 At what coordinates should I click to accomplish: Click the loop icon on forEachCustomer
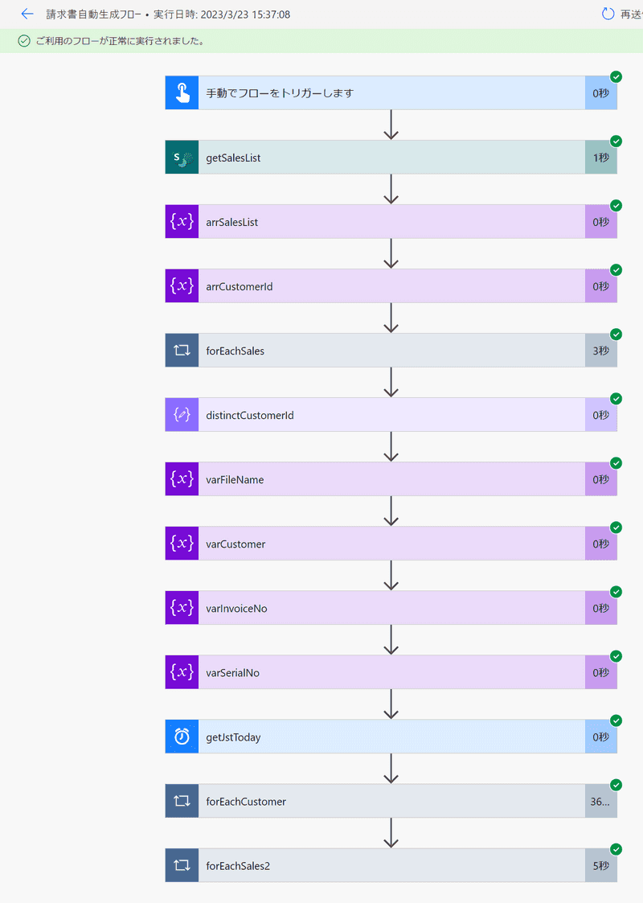(182, 801)
